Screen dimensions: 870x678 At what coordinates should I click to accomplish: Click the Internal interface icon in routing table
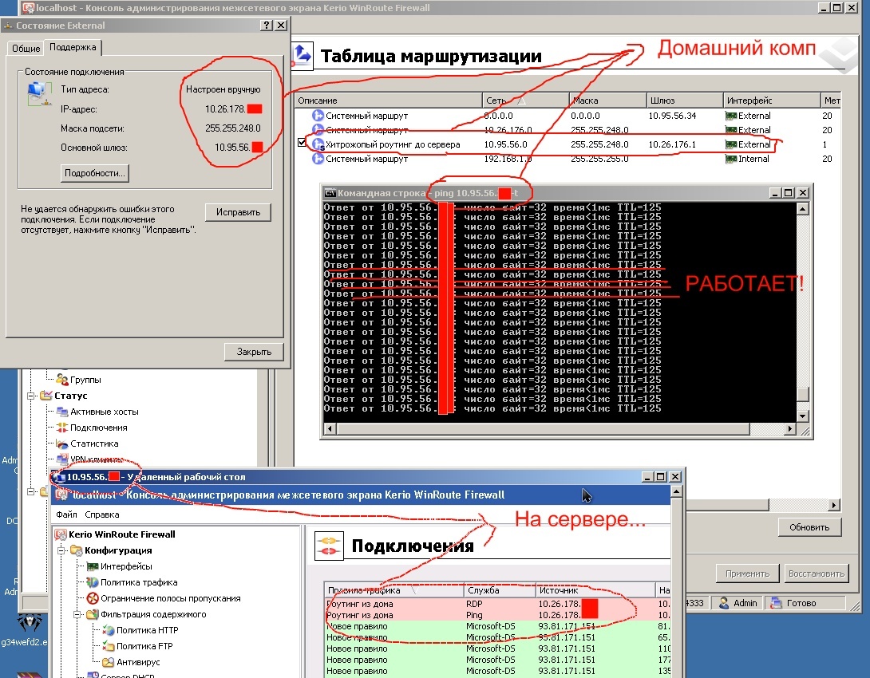tap(731, 159)
